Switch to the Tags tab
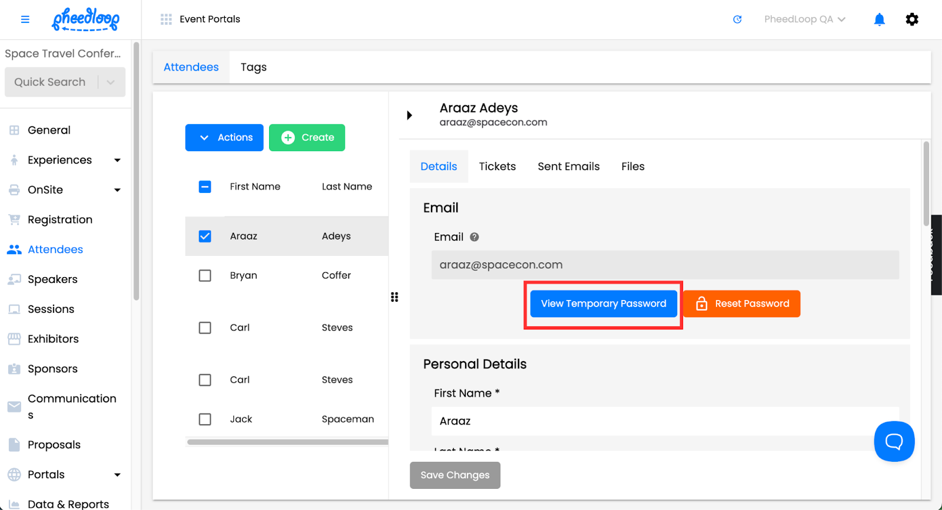The height and width of the screenshot is (510, 942). click(x=254, y=67)
